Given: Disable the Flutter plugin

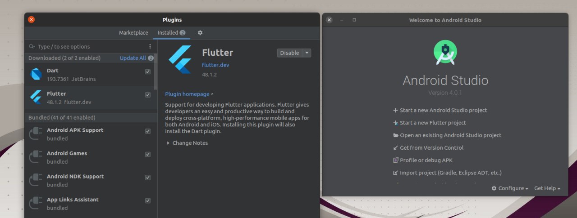Looking at the screenshot, I should [x=290, y=53].
